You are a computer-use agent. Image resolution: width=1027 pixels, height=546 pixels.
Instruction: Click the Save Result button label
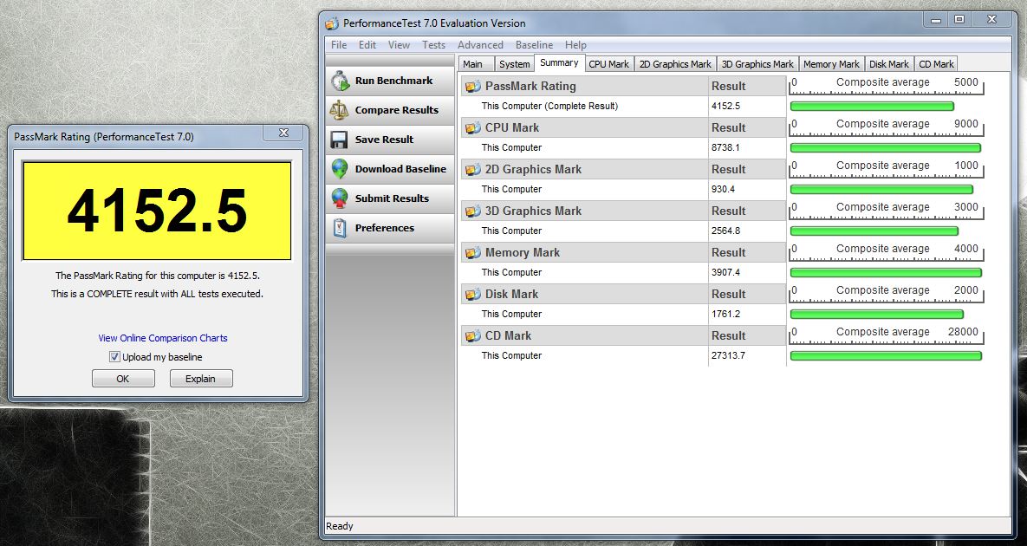(x=385, y=140)
